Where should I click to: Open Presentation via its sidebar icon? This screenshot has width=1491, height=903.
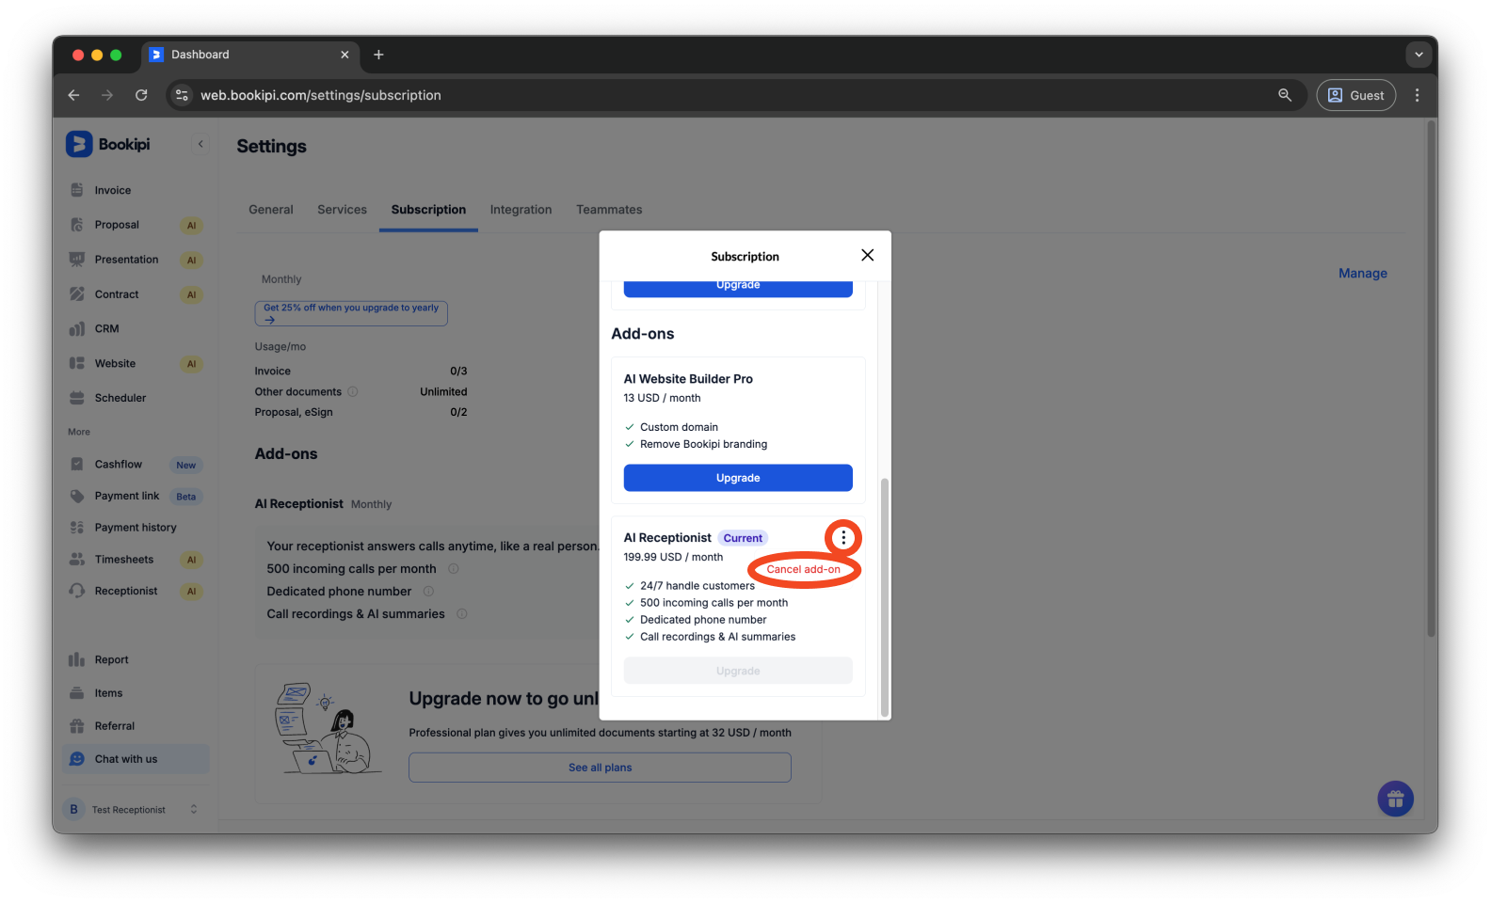pyautogui.click(x=77, y=260)
